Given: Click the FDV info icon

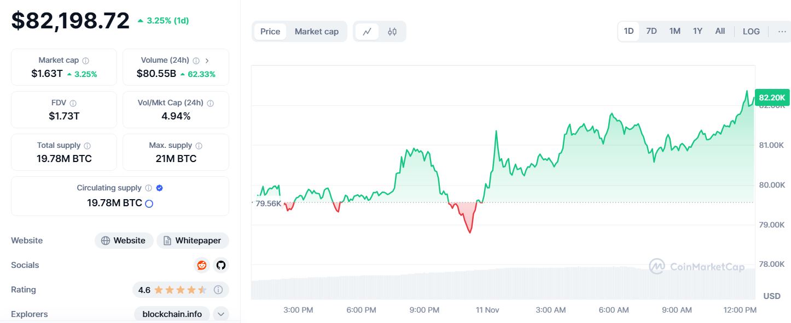Looking at the screenshot, I should coord(73,103).
